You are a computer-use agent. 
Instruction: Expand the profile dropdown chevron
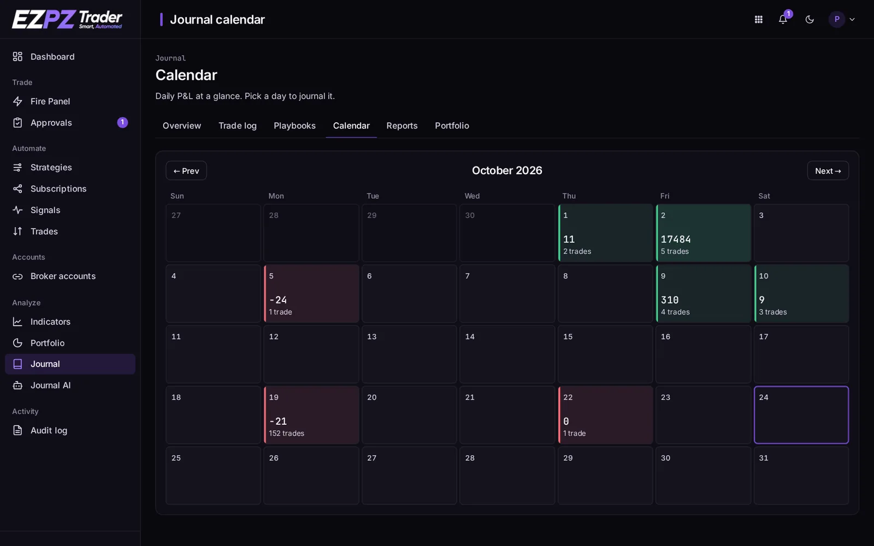pos(852,19)
